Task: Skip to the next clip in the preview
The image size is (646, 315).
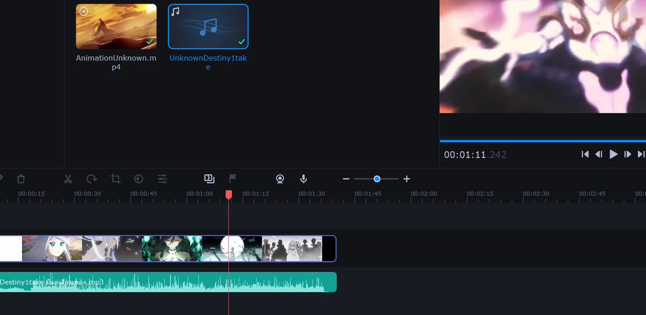Action: point(641,155)
